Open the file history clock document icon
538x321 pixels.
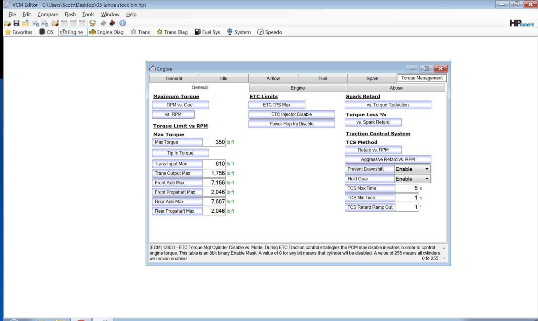click(45, 23)
